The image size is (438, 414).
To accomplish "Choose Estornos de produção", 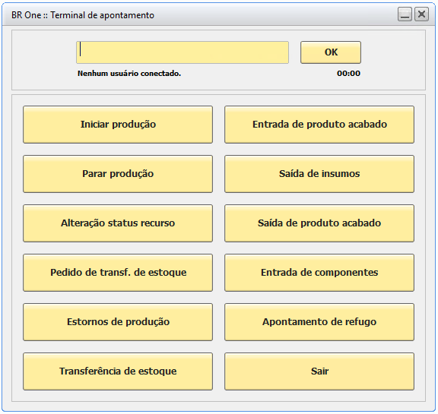I will pyautogui.click(x=118, y=322).
